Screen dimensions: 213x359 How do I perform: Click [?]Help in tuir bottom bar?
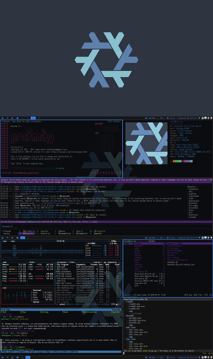coord(4,352)
